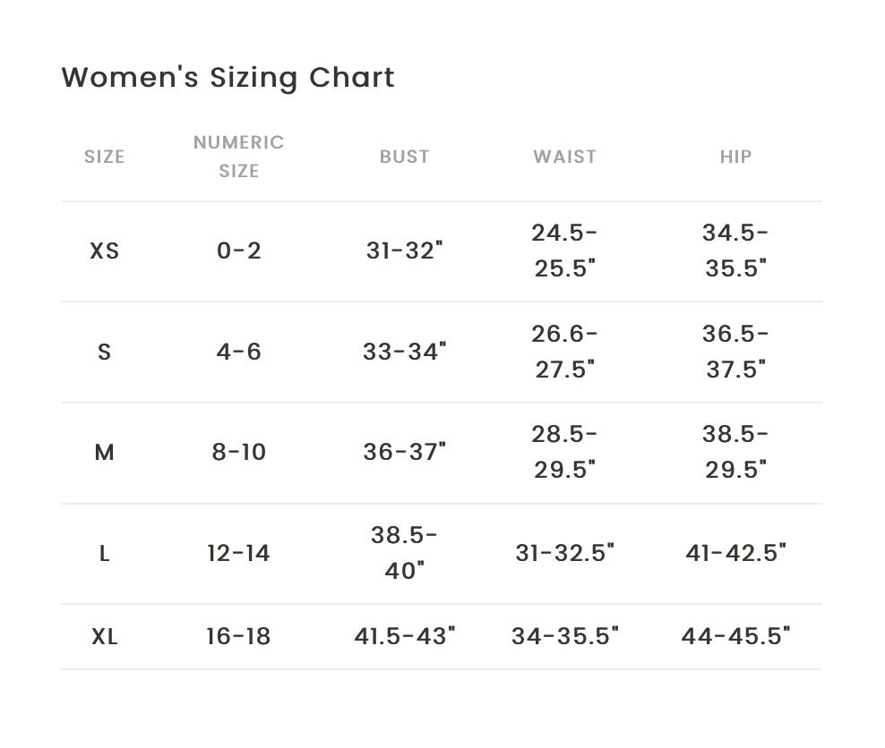
Task: Click the 34-35.5" waist measurement
Action: click(564, 637)
